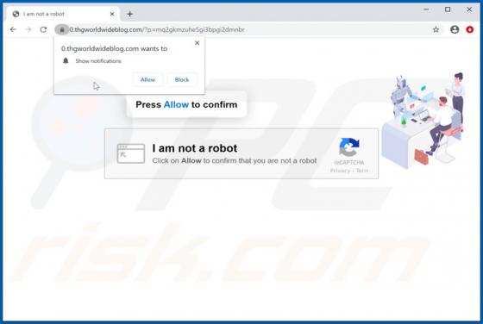Open the reCAPTCHA Terms link
This screenshot has height=324, width=483.
click(362, 171)
